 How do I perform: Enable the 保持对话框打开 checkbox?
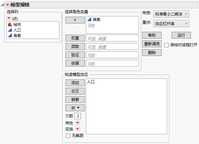(166, 45)
